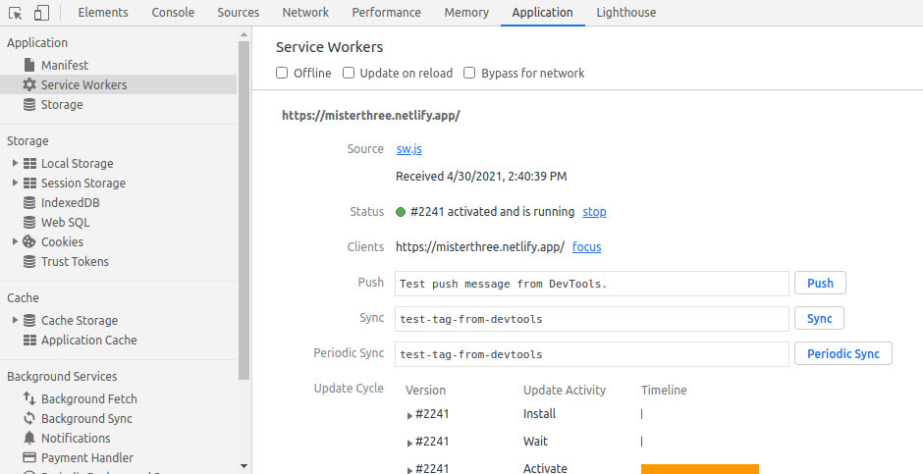Open the Sources tab
This screenshot has height=474, width=923.
(239, 13)
